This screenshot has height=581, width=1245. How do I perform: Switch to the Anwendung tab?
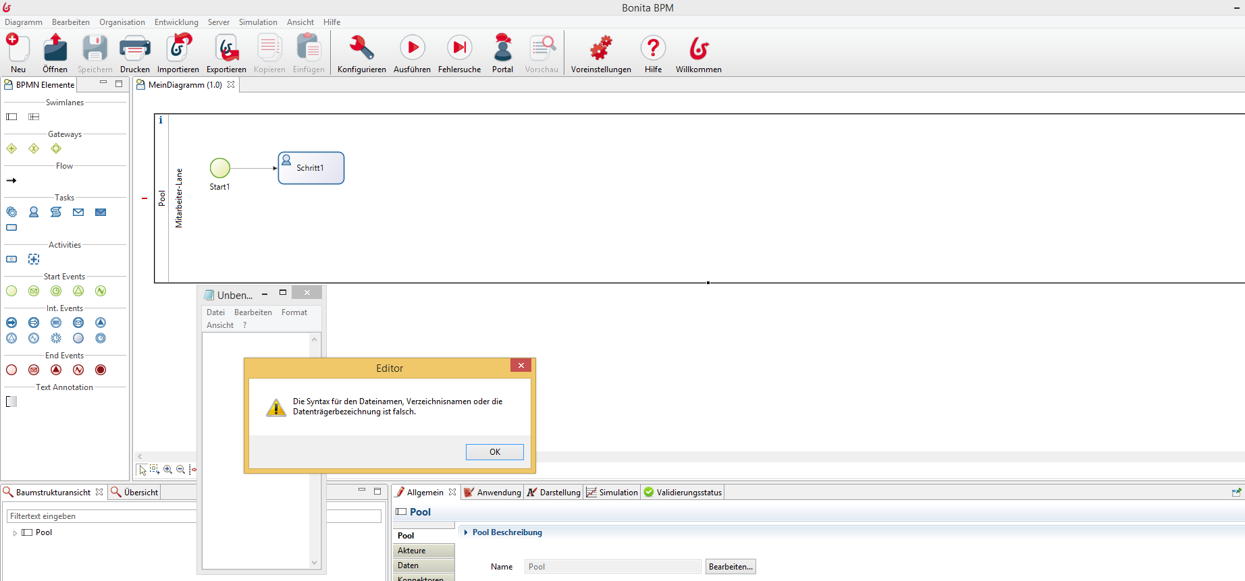point(493,493)
